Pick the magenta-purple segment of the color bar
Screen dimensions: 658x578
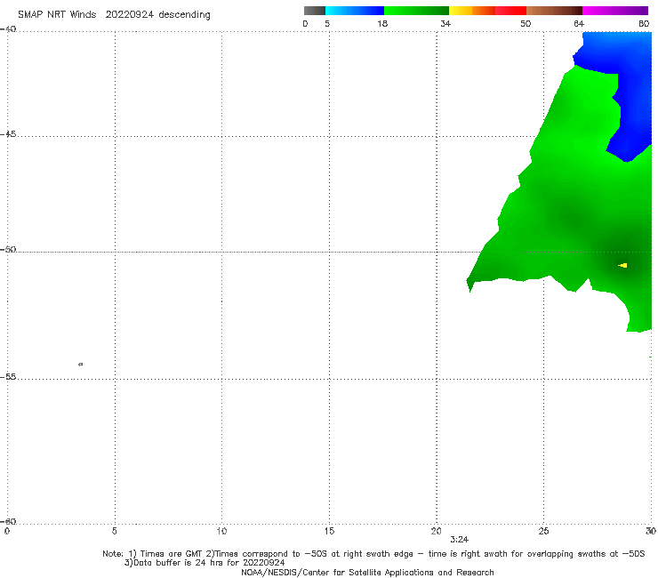[x=615, y=11]
